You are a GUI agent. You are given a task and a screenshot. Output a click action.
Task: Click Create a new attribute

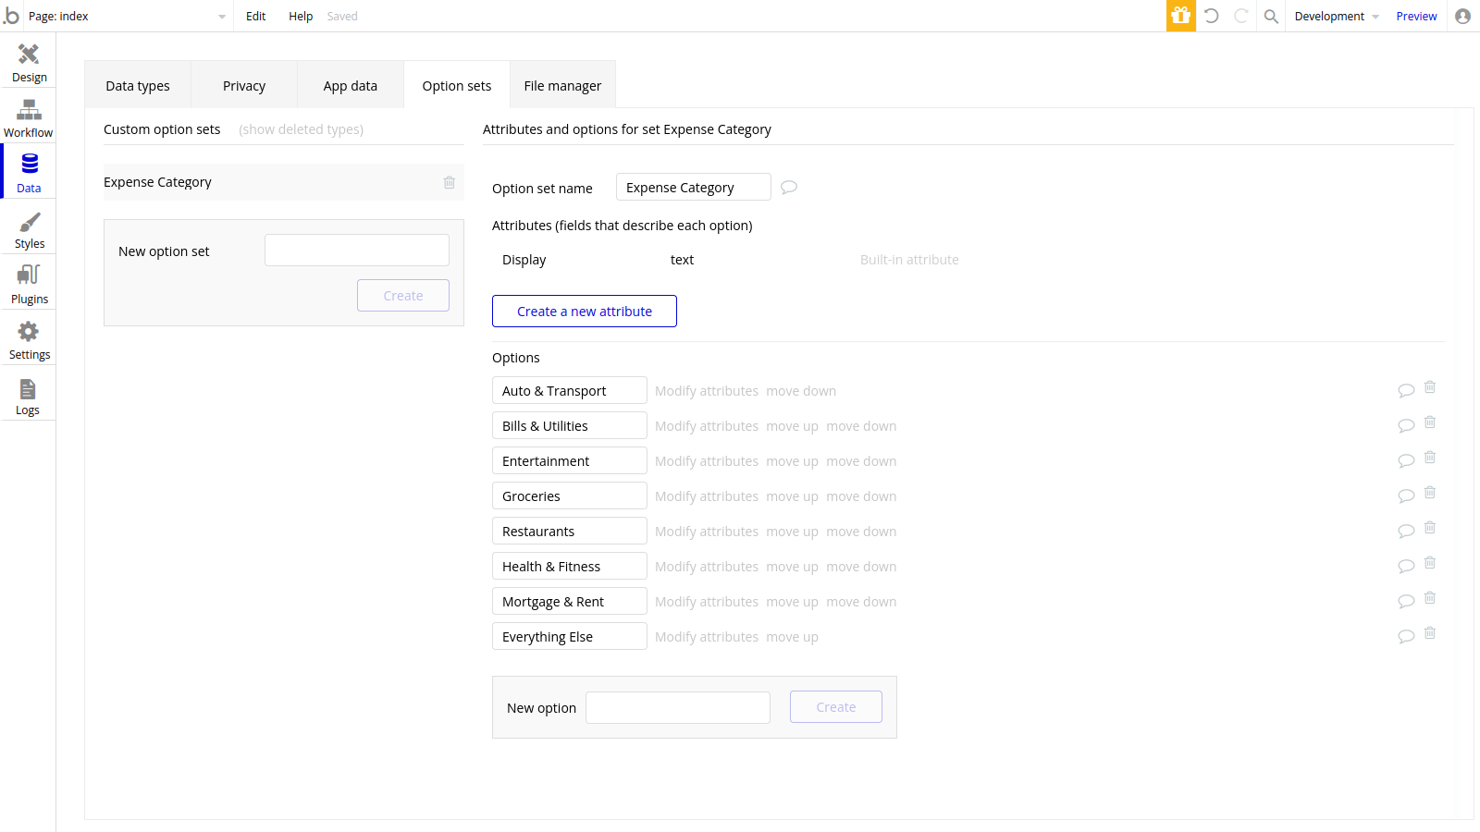[x=584, y=311]
